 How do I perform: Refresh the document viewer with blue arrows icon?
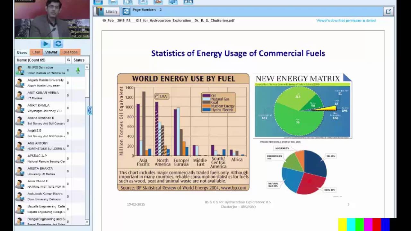[x=126, y=12]
